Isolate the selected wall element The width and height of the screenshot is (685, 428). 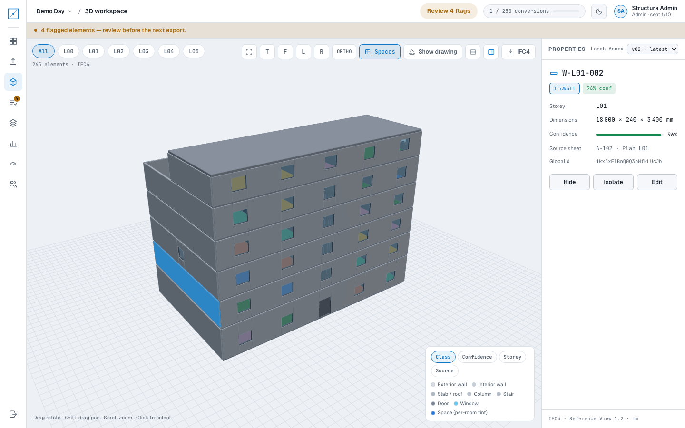tap(613, 182)
